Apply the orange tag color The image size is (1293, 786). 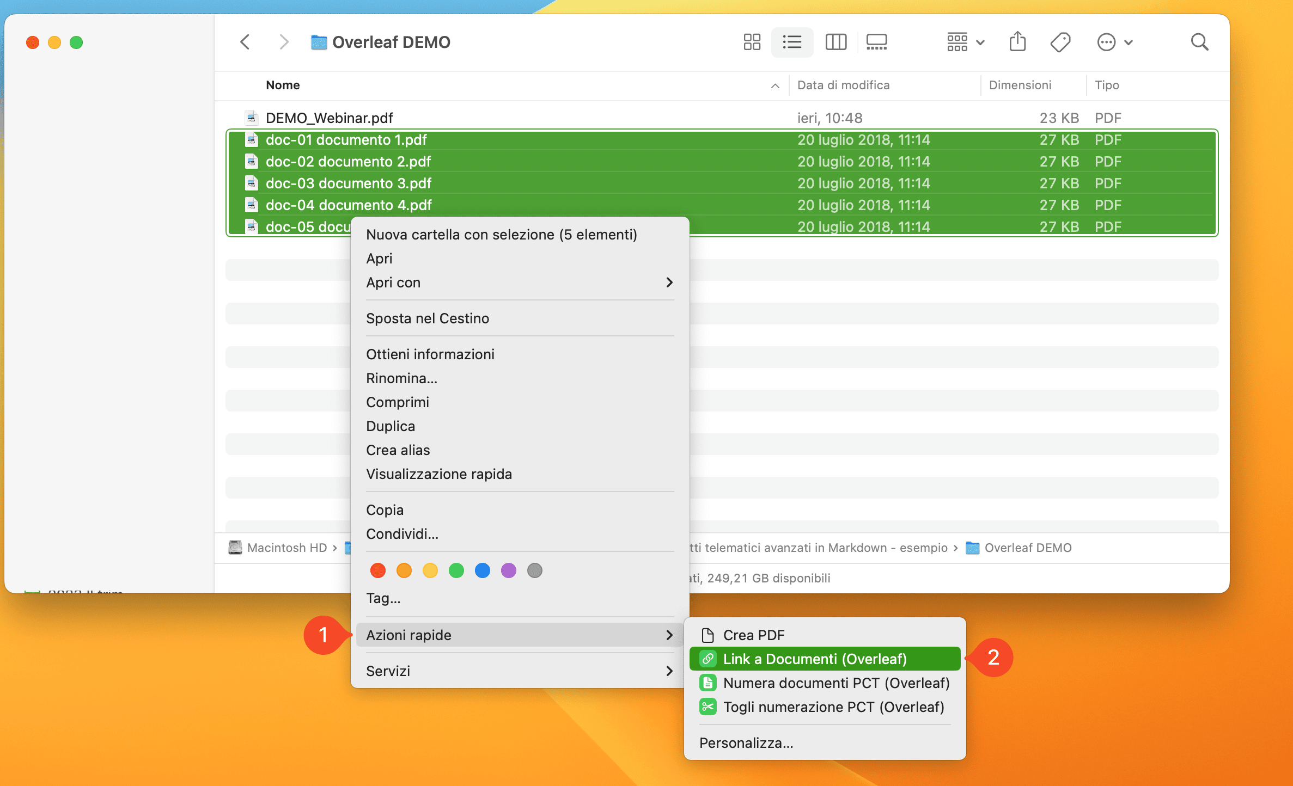(x=404, y=570)
